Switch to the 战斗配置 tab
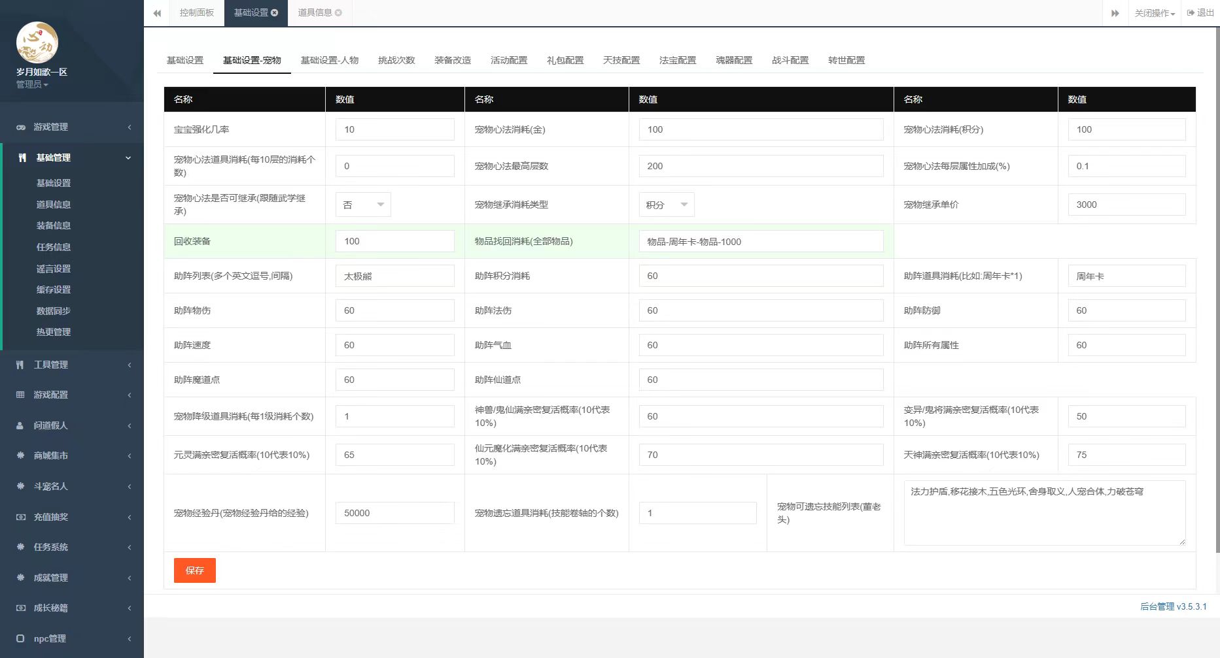The image size is (1220, 658). (790, 60)
